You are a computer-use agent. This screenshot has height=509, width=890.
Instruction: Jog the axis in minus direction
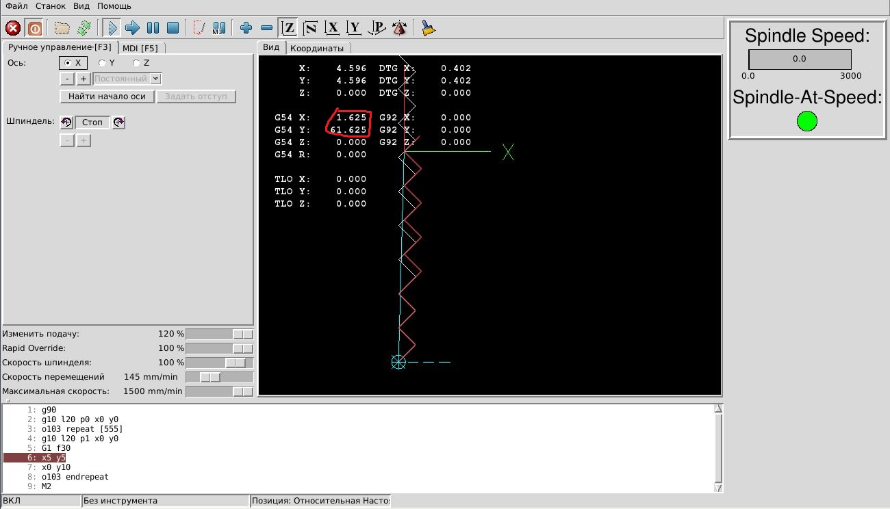66,79
